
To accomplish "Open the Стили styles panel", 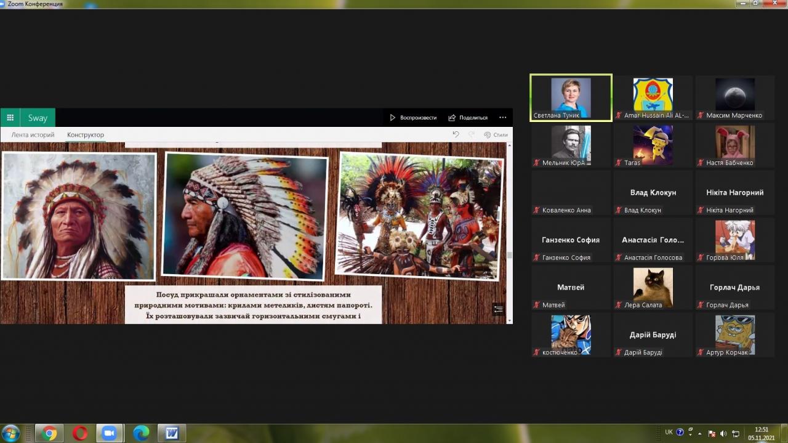I will pos(496,135).
